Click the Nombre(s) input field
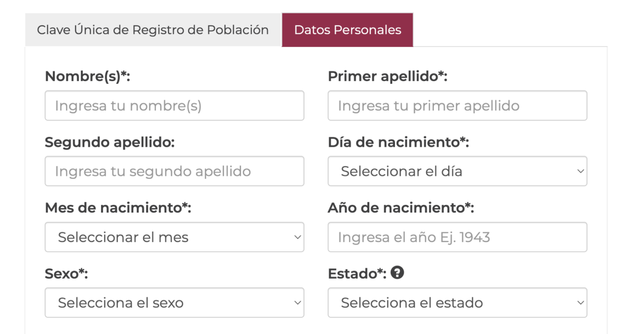The height and width of the screenshot is (334, 622). (174, 106)
